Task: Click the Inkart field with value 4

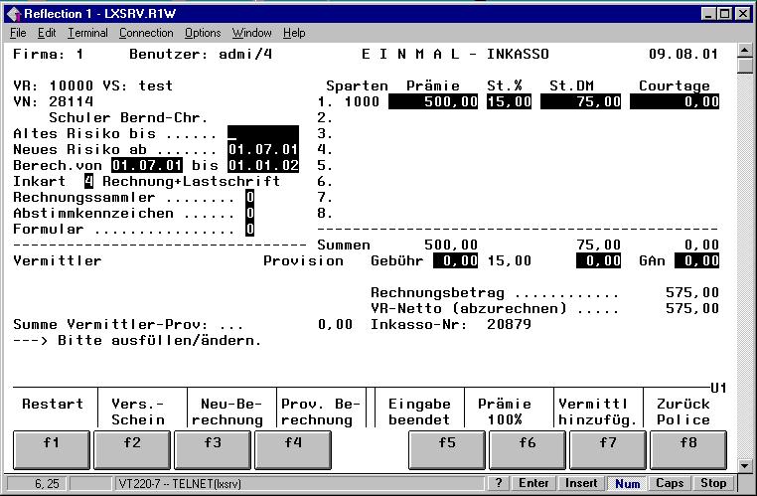Action: (88, 181)
